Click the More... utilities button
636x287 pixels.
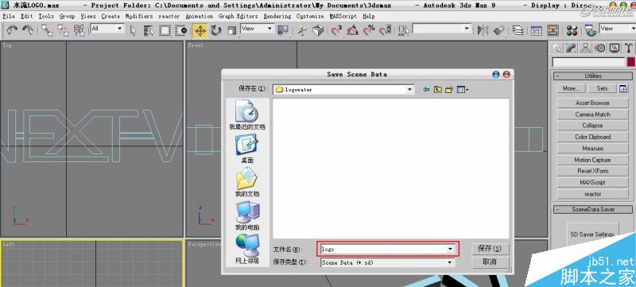pyautogui.click(x=571, y=88)
